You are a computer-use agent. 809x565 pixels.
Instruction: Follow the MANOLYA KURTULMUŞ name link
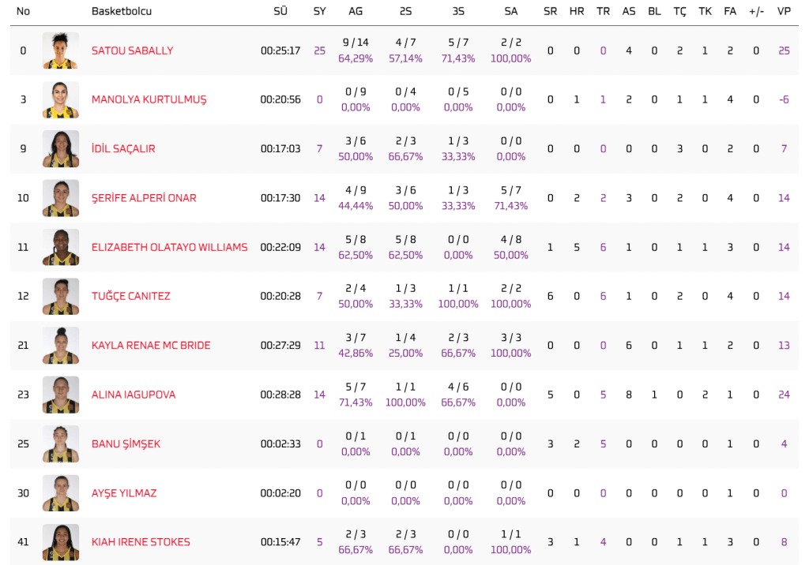coord(149,99)
